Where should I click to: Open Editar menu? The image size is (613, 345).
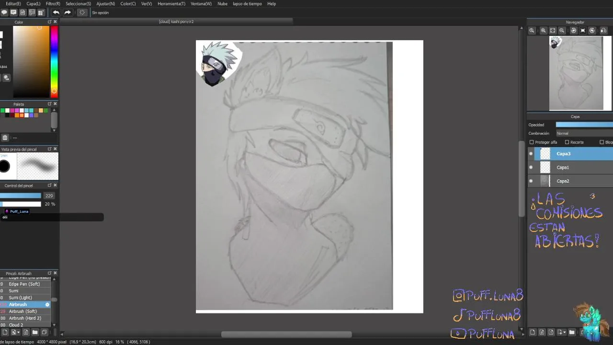[x=13, y=3]
